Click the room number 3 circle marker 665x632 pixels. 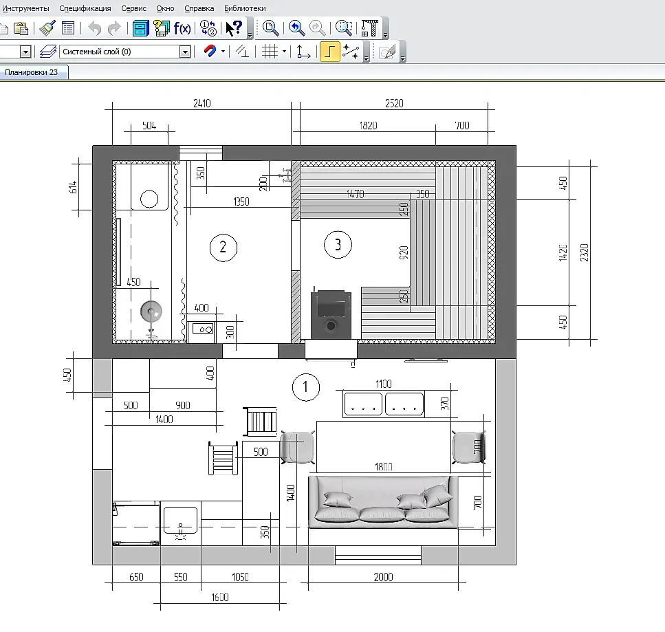[338, 245]
